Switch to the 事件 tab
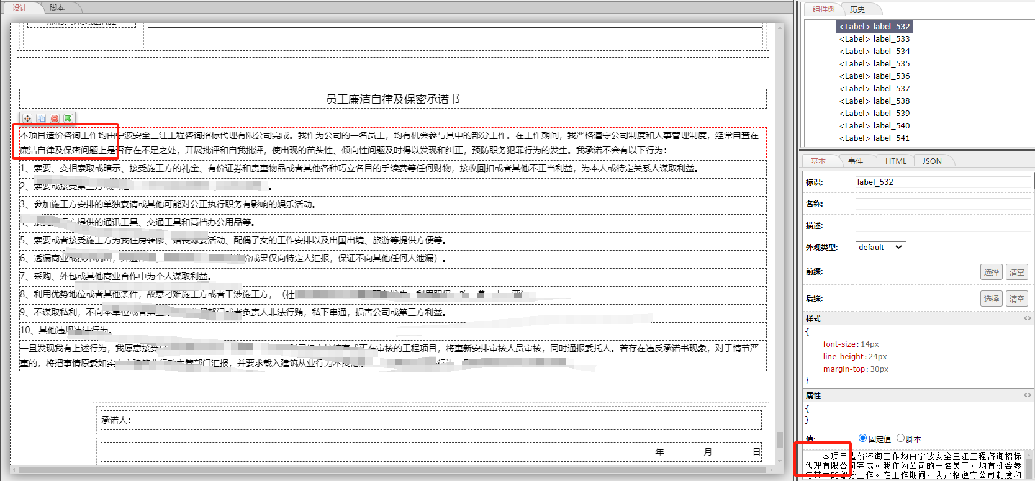This screenshot has height=481, width=1035. 856,161
